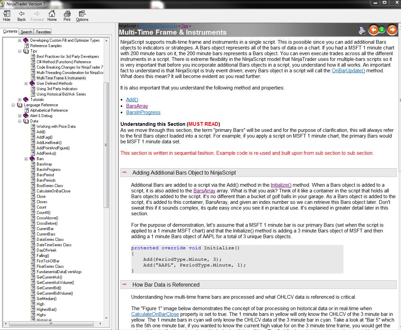The height and width of the screenshot is (330, 401).
Task: Click Alphabetical Reference page icon
Action: pyautogui.click(x=27, y=110)
